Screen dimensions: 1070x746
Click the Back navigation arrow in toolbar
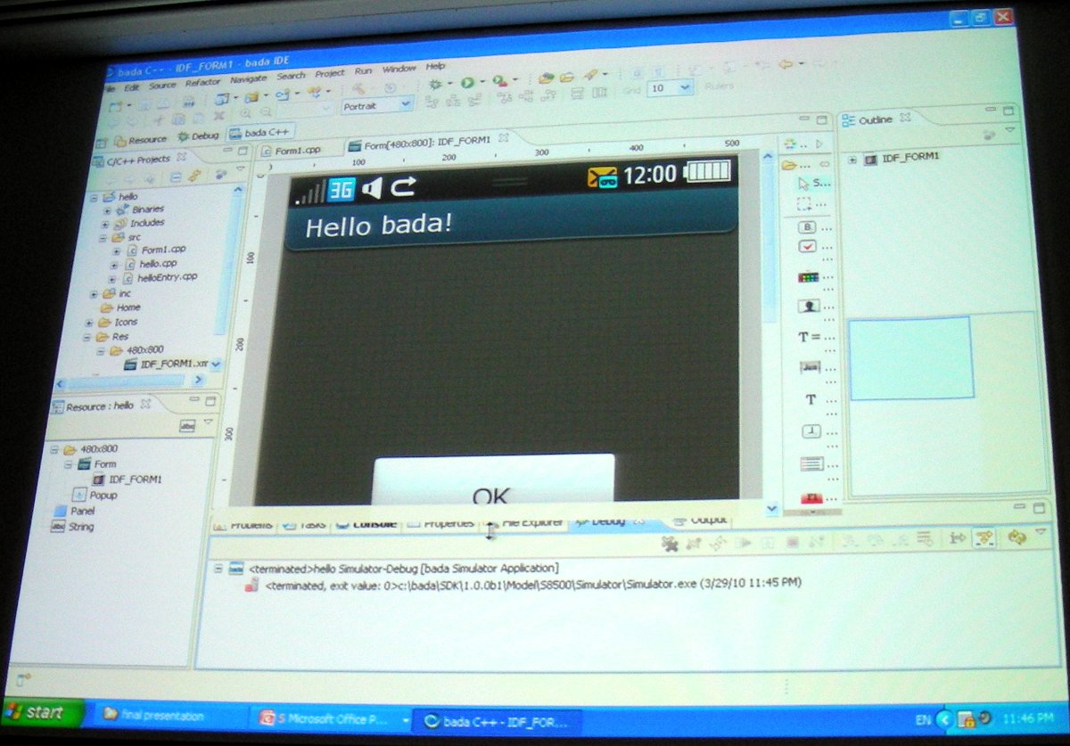786,64
